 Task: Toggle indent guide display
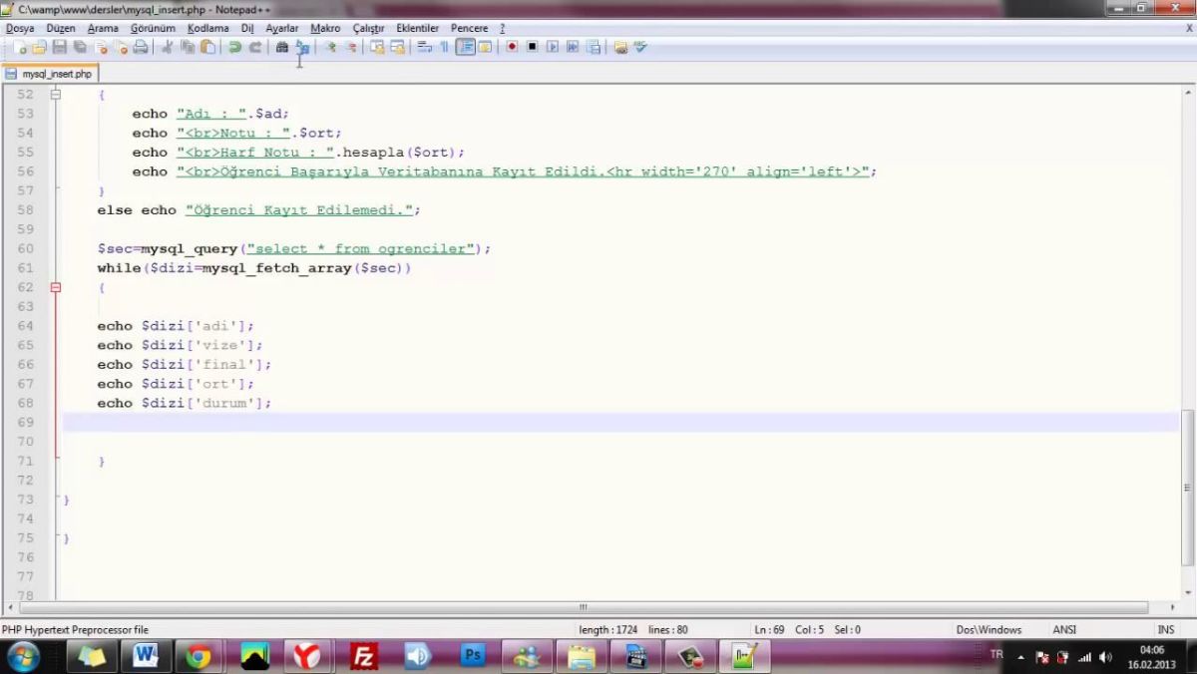(x=466, y=47)
